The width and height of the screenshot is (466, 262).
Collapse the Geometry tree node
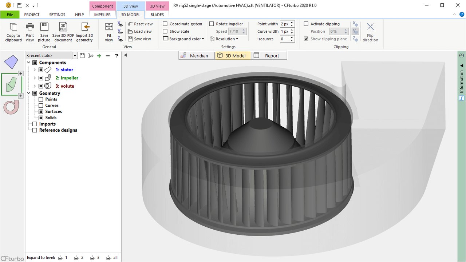(x=29, y=94)
